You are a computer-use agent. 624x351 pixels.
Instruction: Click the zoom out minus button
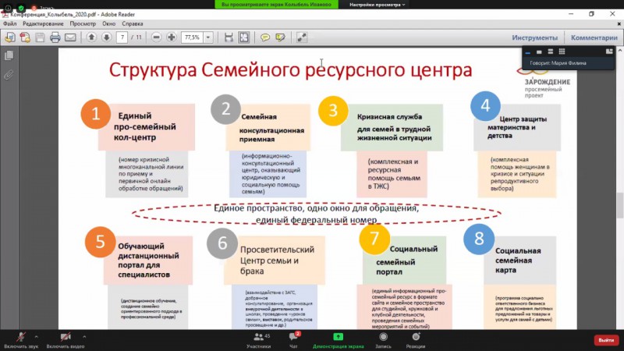[x=156, y=37]
